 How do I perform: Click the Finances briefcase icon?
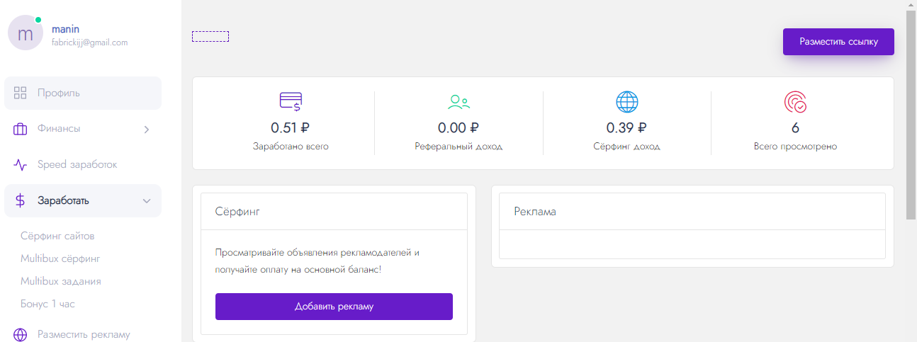[x=20, y=129]
